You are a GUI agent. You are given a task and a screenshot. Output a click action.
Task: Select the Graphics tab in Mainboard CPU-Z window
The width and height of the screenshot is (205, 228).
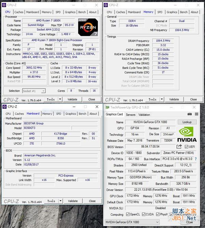tap(71, 114)
